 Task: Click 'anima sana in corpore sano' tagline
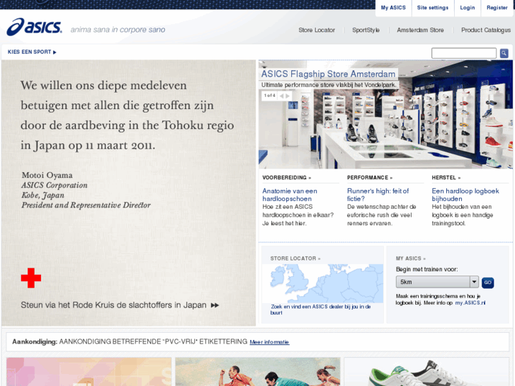[x=118, y=30]
